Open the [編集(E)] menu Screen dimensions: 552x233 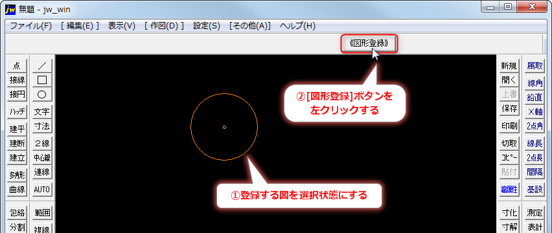[80, 26]
